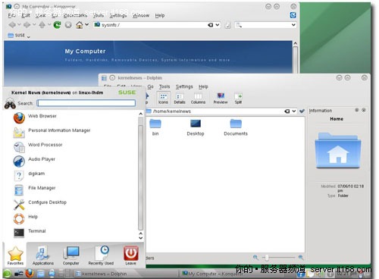Image resolution: width=379 pixels, height=279 pixels.
Task: Switch to the Applications tab
Action: (x=43, y=255)
